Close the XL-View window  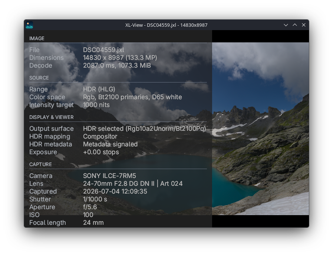pos(304,25)
